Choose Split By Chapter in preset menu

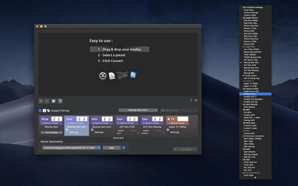point(251,154)
